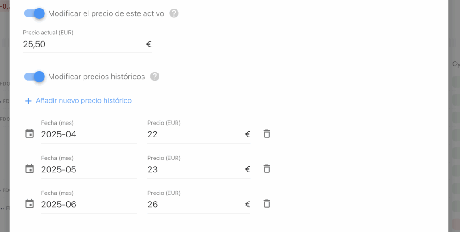
Task: Turn off 'Modificar precios históricos' switch
Action: click(x=35, y=77)
